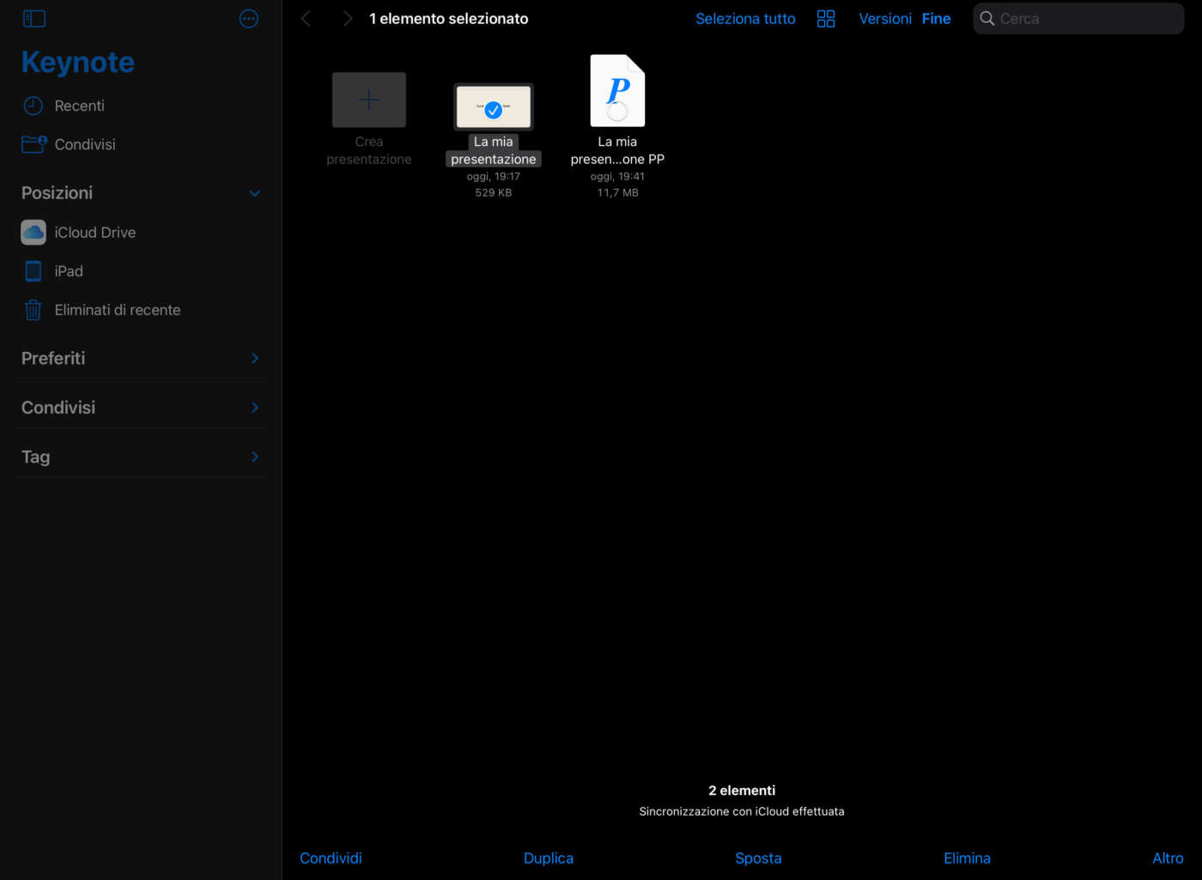
Task: Expand the Tag section
Action: 255,457
